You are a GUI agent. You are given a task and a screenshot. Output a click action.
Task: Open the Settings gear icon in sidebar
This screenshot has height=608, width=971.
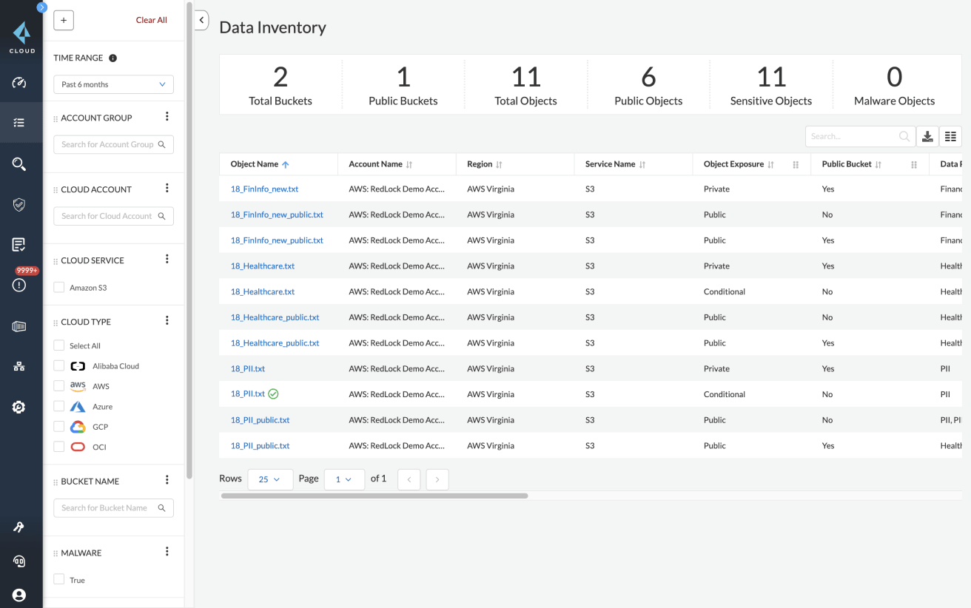click(x=19, y=407)
